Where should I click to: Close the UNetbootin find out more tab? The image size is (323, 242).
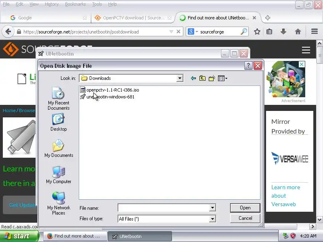click(254, 18)
